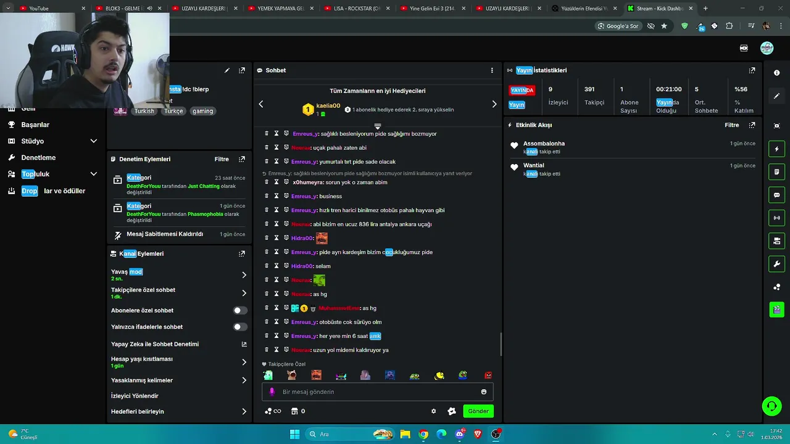Viewport: 790px width, 444px height.
Task: Click the gaming tag
Action: click(x=202, y=111)
